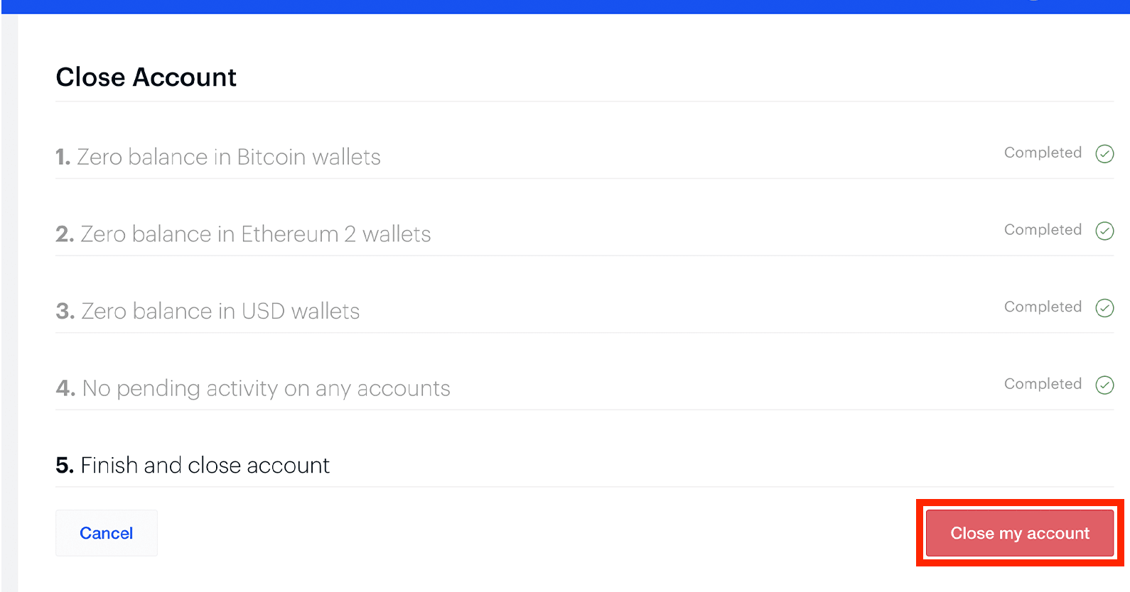Click the step number 4 label

point(65,388)
